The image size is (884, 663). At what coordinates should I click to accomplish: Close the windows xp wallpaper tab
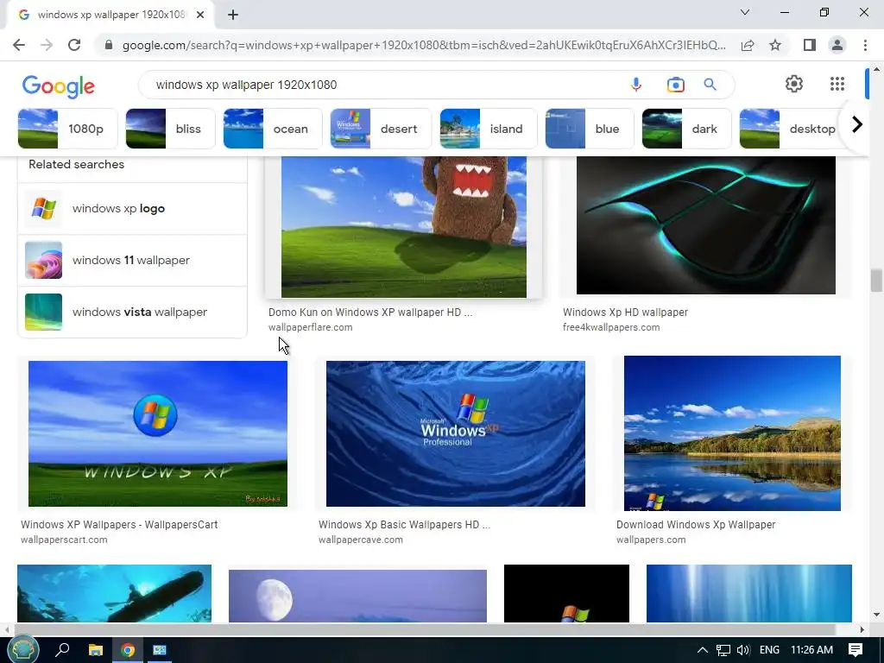point(200,15)
